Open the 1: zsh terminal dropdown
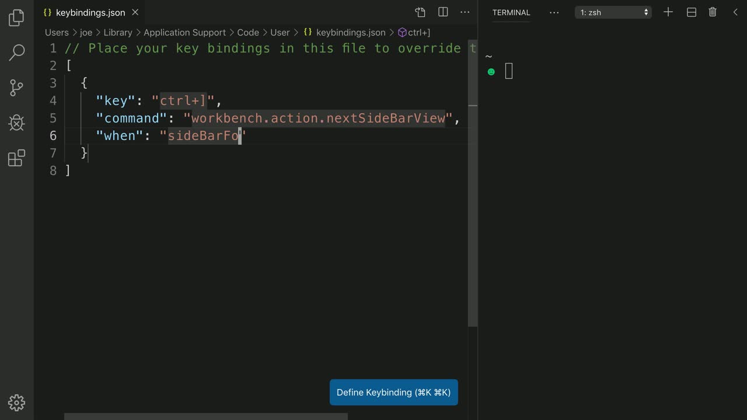 tap(613, 12)
